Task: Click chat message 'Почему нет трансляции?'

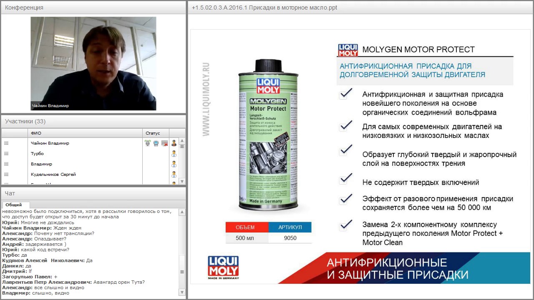Action: point(64,234)
